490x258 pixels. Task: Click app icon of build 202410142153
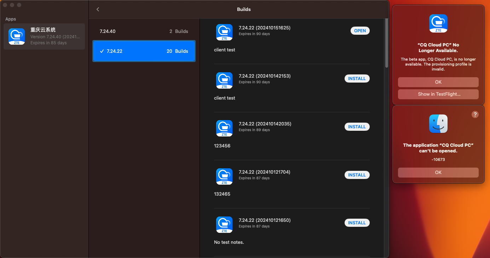pyautogui.click(x=224, y=80)
